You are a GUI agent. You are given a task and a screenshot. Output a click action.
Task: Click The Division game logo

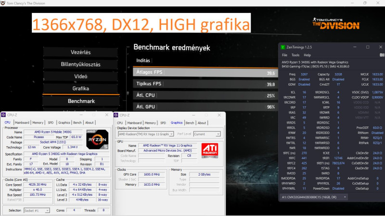point(336,24)
